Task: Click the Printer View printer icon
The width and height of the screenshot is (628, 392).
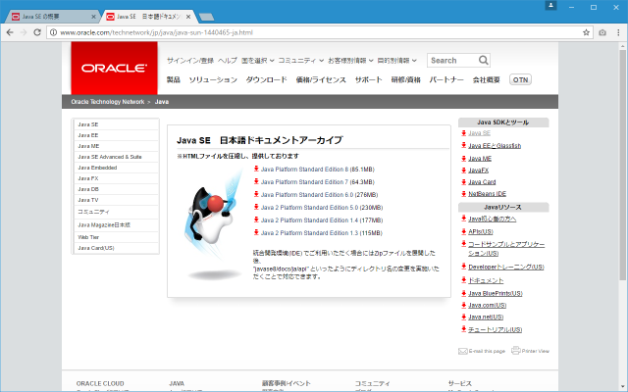Action: click(x=516, y=351)
